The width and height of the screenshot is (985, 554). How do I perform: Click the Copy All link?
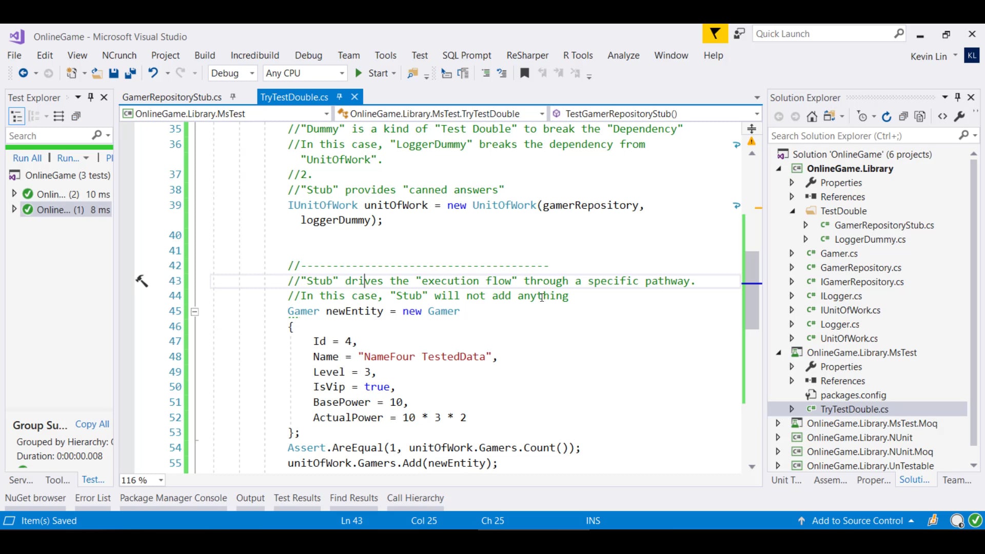click(x=92, y=424)
